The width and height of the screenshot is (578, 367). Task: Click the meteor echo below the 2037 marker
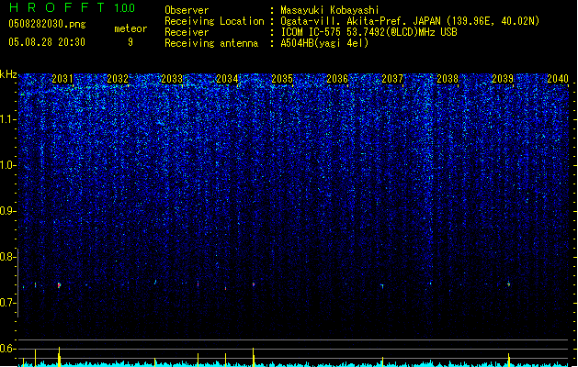point(382,286)
